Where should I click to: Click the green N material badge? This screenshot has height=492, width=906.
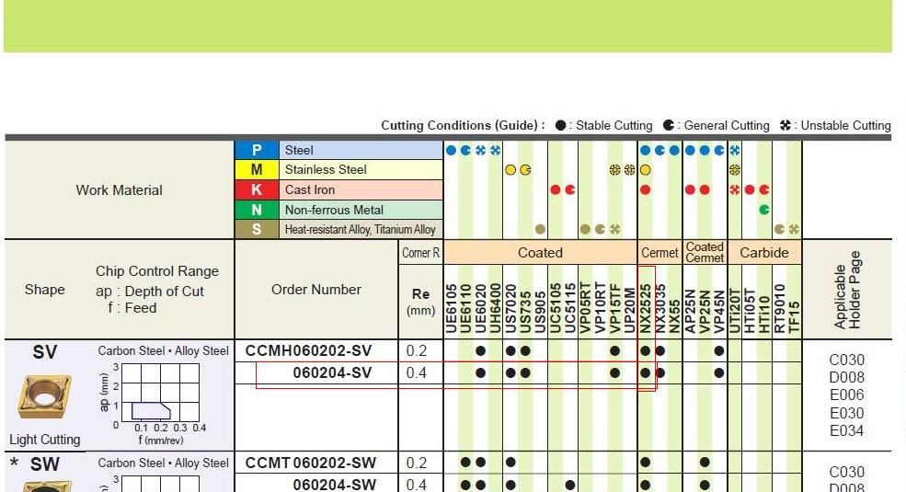[x=257, y=210]
